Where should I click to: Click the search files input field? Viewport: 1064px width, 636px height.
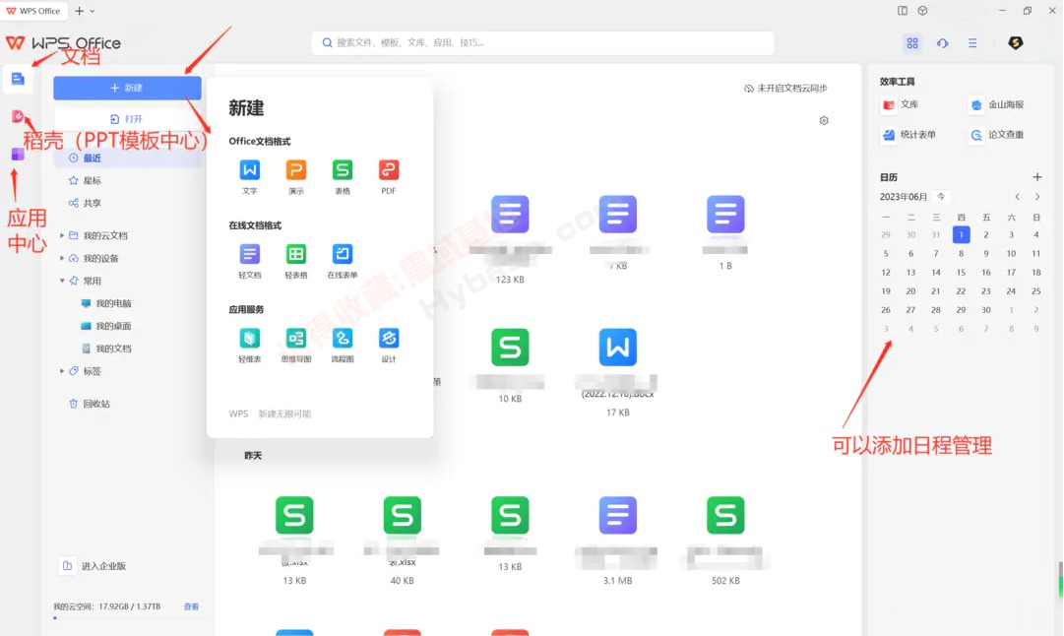pyautogui.click(x=543, y=42)
